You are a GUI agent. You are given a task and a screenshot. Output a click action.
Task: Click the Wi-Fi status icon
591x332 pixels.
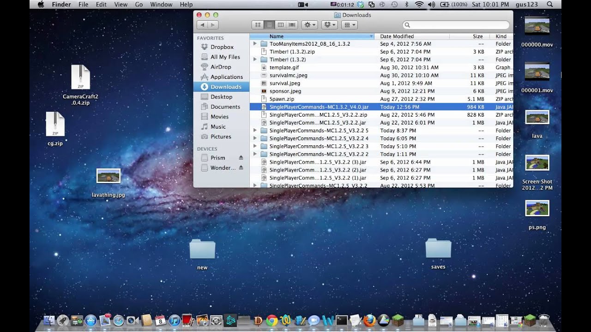pyautogui.click(x=419, y=5)
